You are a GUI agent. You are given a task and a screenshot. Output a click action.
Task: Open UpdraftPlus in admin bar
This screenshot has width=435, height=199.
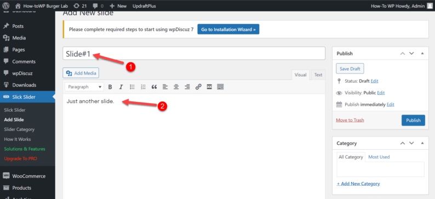pos(144,6)
